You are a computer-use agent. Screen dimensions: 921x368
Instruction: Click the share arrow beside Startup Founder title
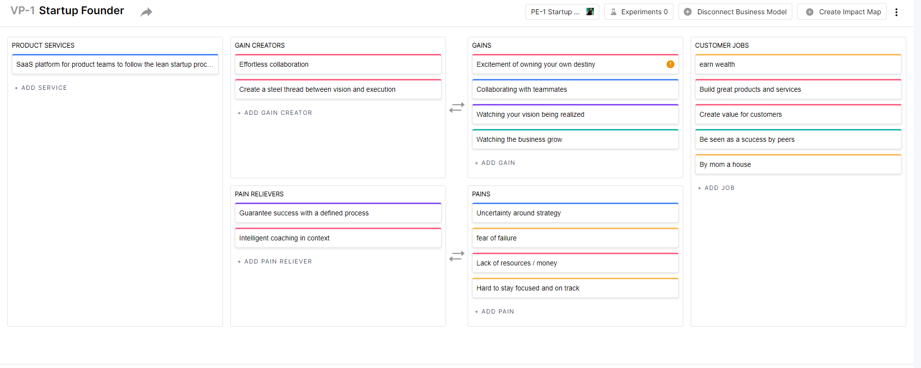pos(146,12)
